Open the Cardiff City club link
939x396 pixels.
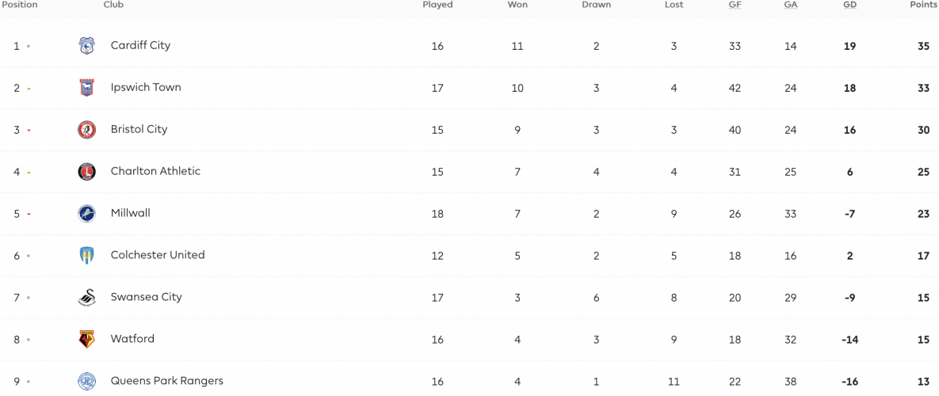point(141,45)
